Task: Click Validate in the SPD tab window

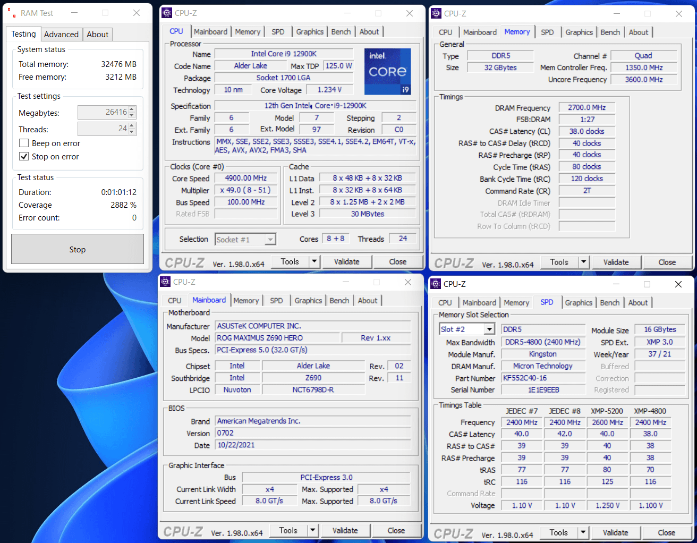Action: click(x=615, y=532)
